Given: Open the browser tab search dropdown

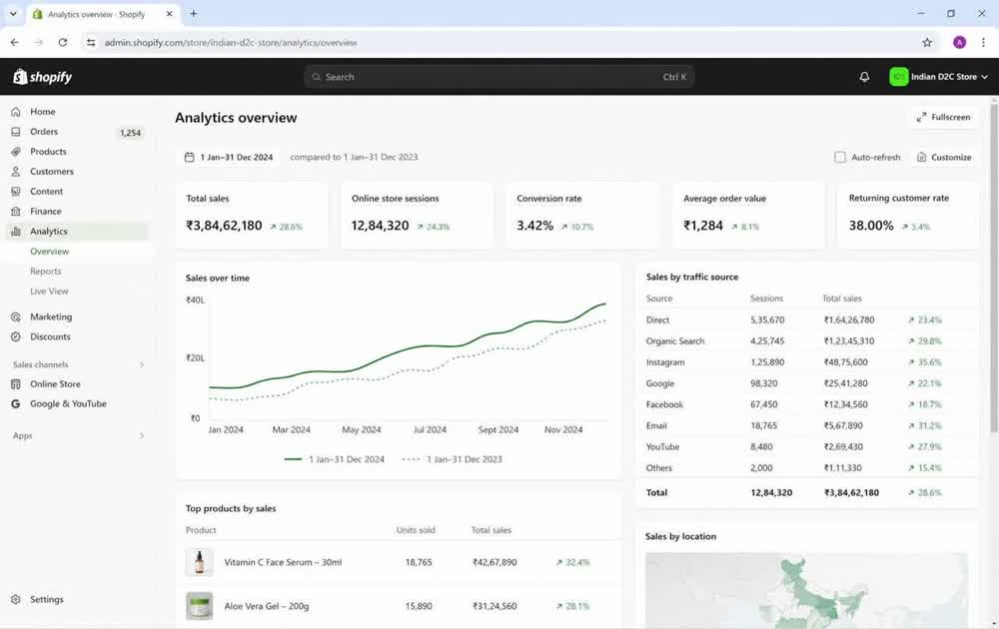Looking at the screenshot, I should pos(13,13).
